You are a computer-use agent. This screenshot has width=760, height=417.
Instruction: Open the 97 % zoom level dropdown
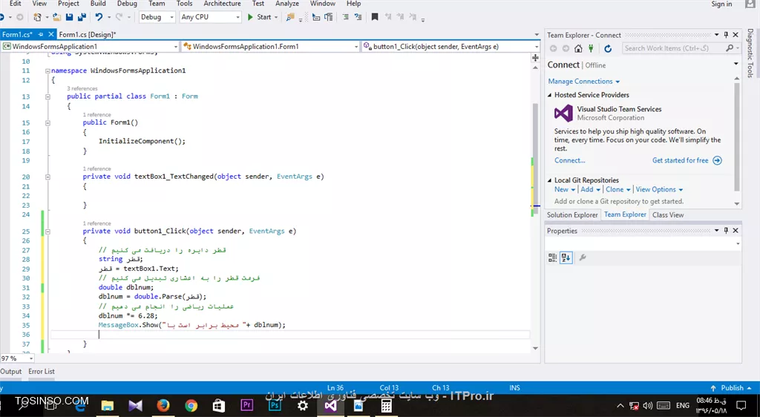click(x=18, y=358)
